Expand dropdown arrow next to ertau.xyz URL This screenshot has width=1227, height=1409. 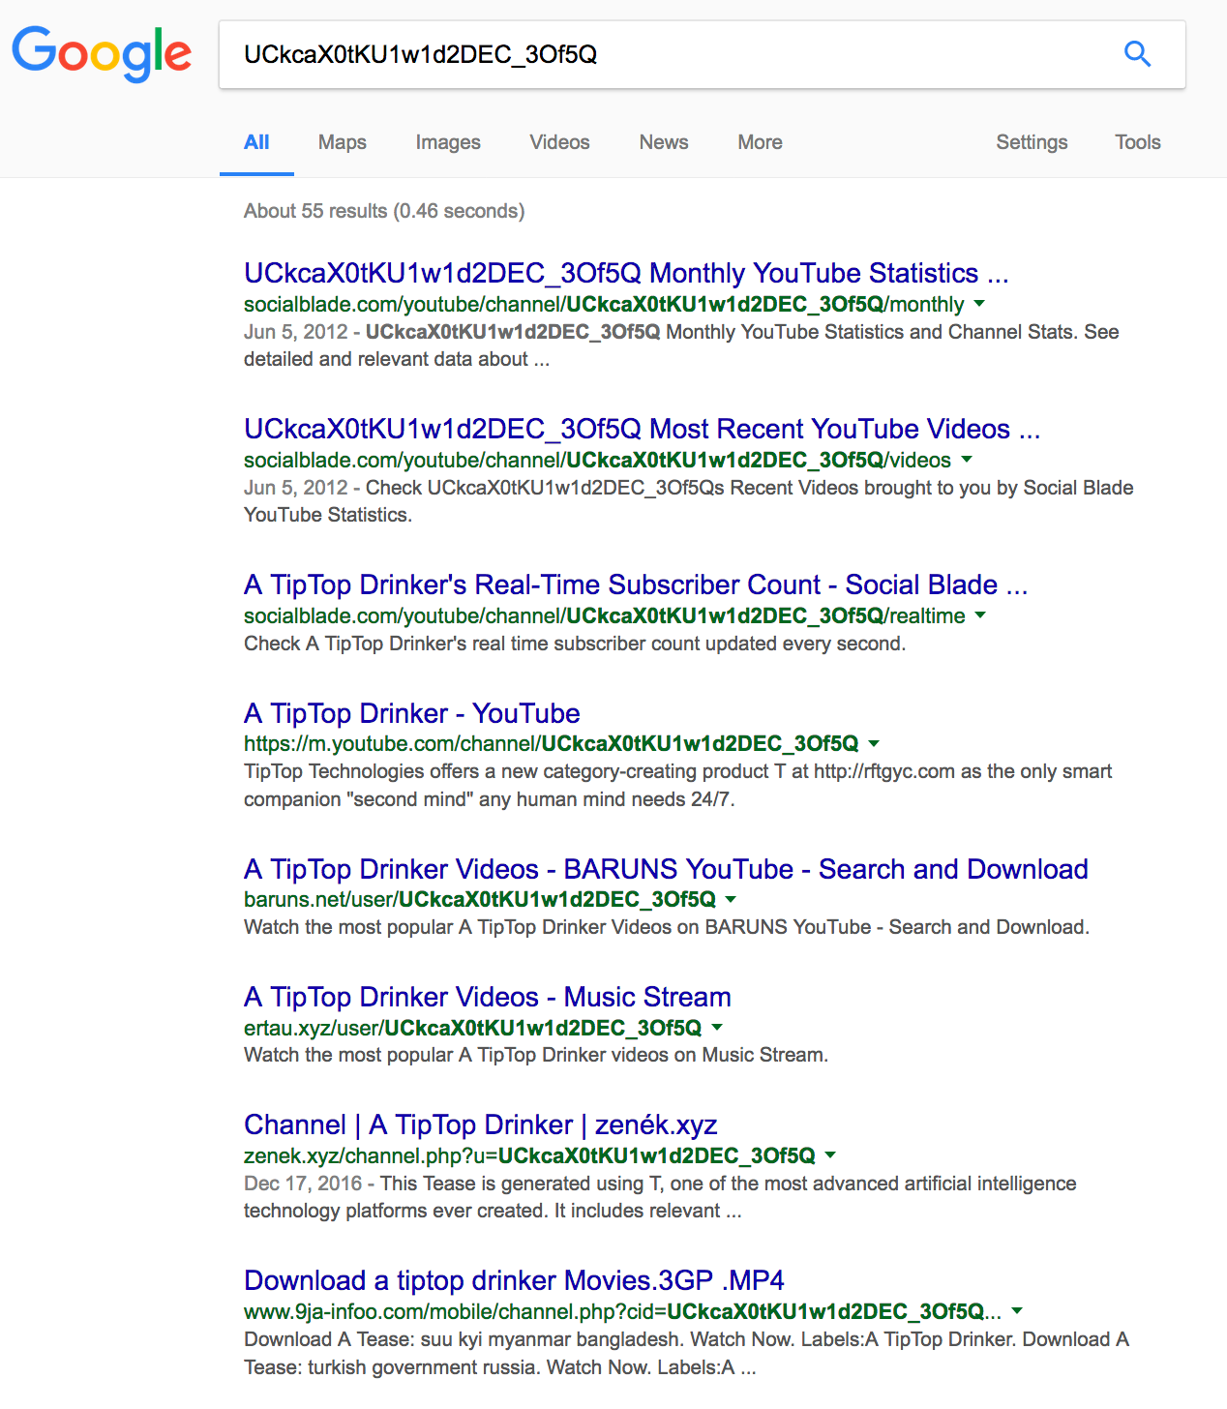pyautogui.click(x=717, y=1028)
